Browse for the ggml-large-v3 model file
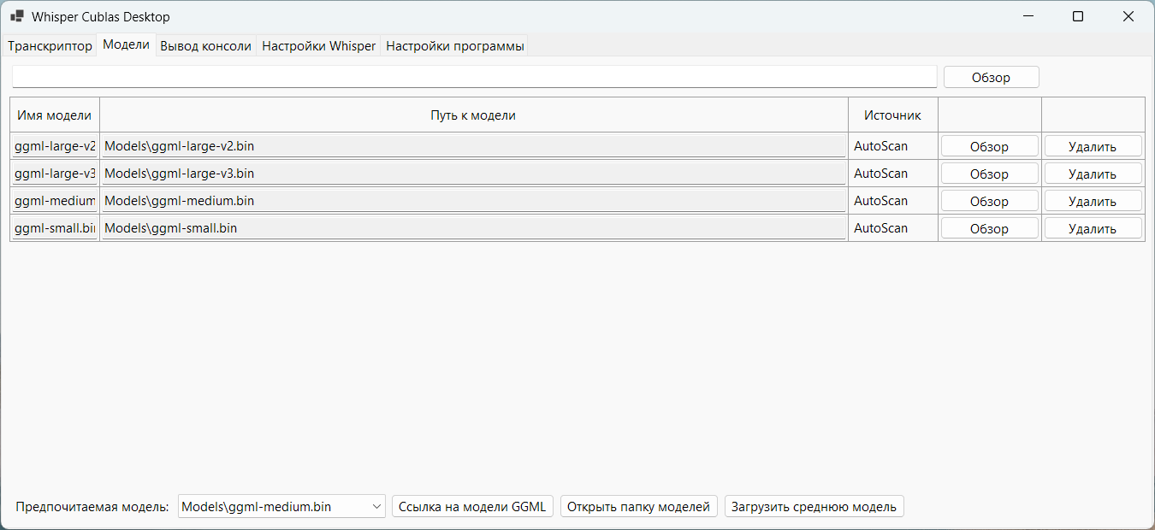 tap(989, 173)
